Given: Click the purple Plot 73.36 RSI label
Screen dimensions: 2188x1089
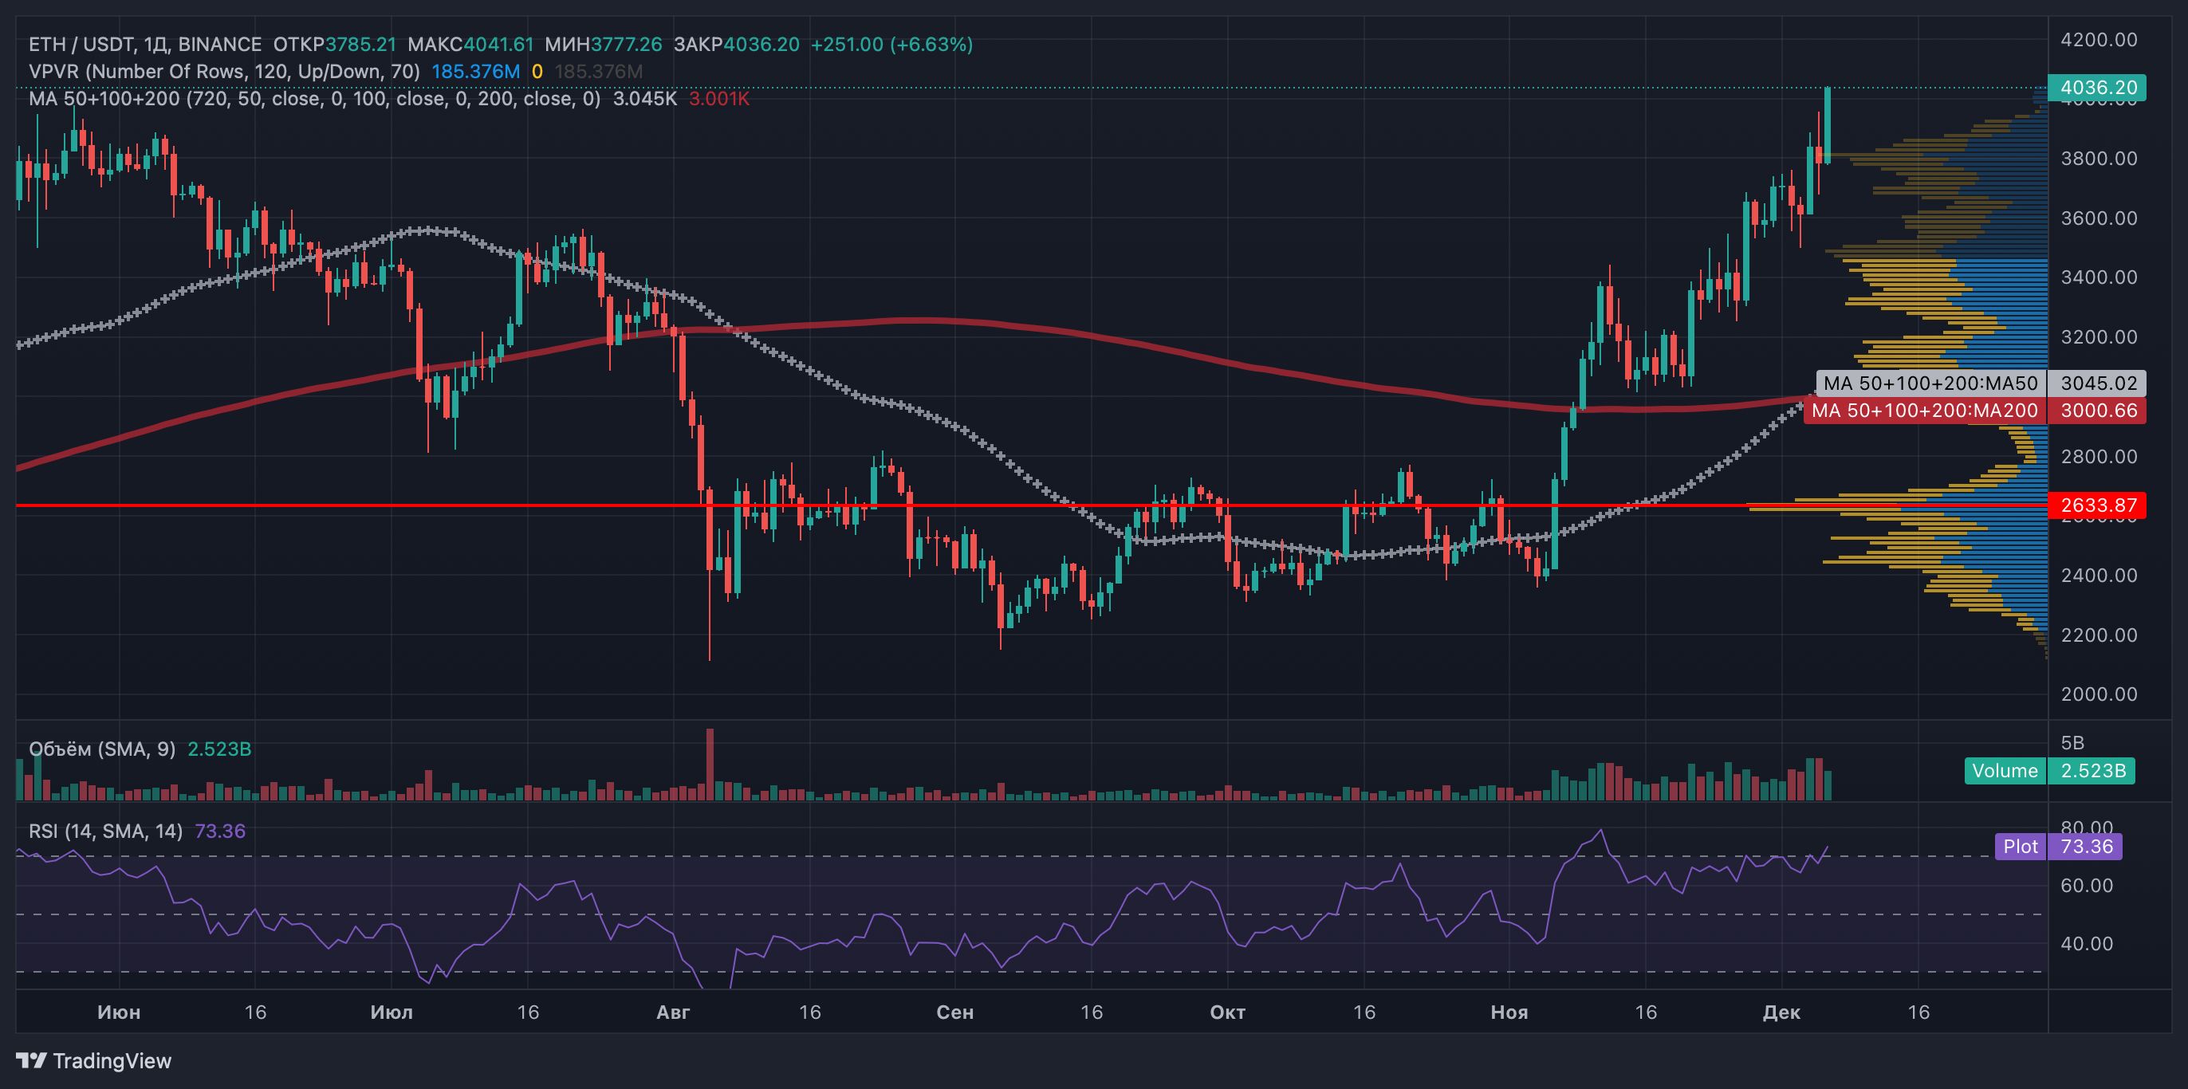Looking at the screenshot, I should click(2057, 846).
